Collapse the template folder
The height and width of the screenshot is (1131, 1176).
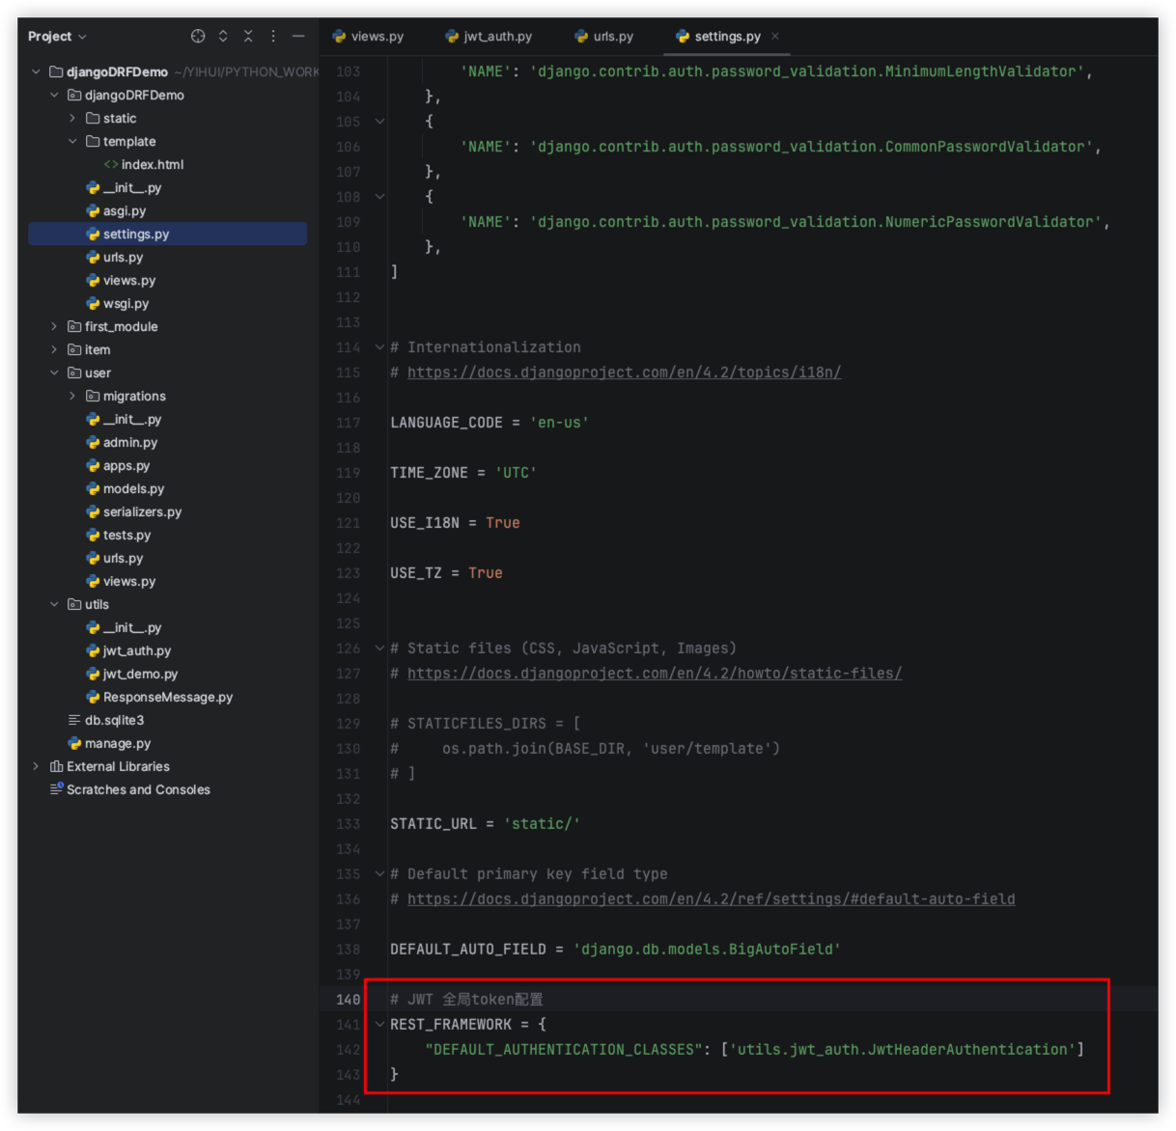coord(72,142)
